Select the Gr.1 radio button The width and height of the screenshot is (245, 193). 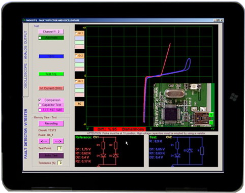click(x=76, y=33)
